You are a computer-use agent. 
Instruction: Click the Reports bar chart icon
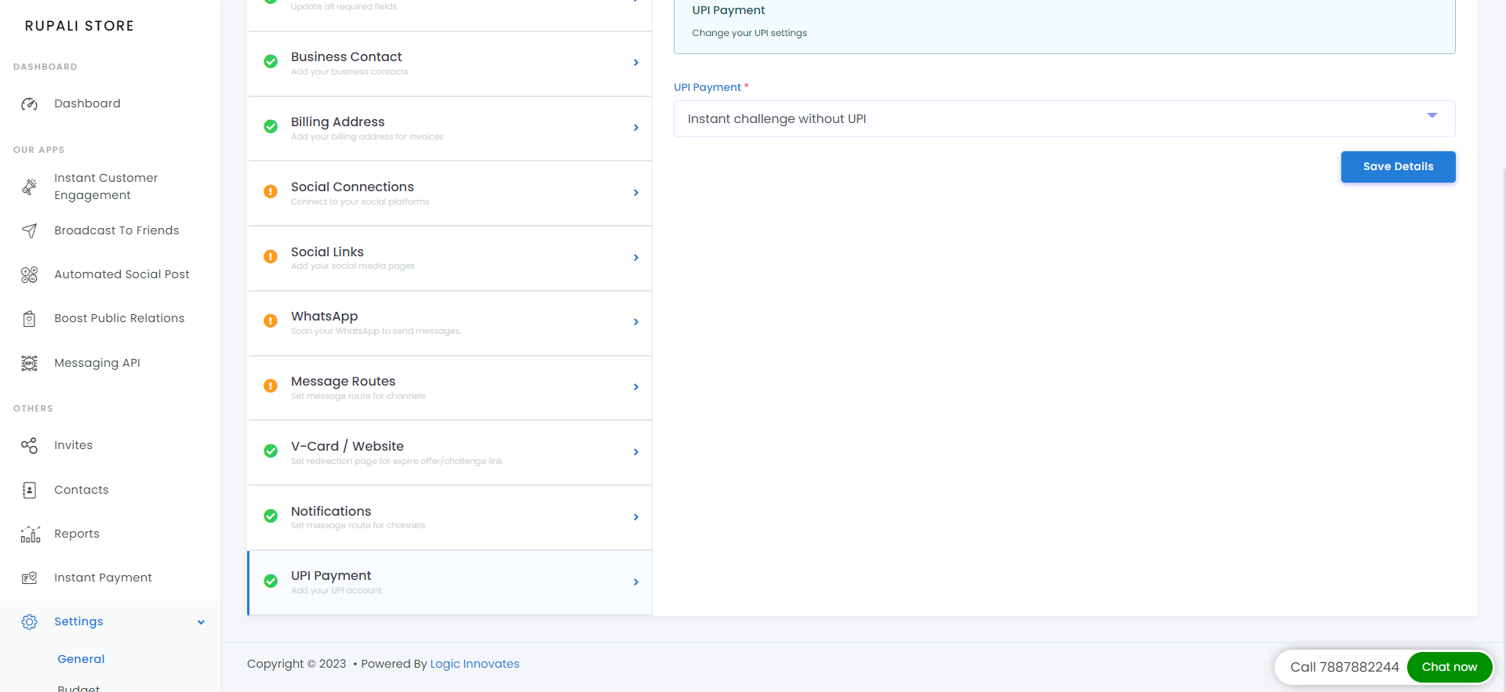tap(30, 534)
